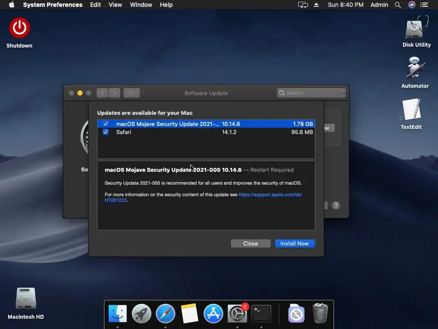The width and height of the screenshot is (438, 329).
Task: Open Macintosh HD drive icon
Action: 26,299
